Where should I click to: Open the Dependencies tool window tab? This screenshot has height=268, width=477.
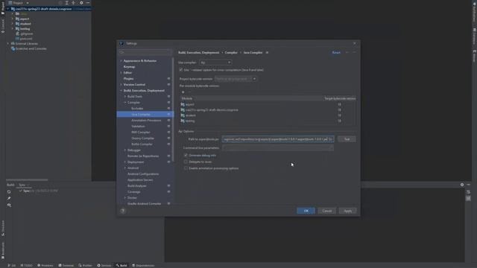click(143, 266)
